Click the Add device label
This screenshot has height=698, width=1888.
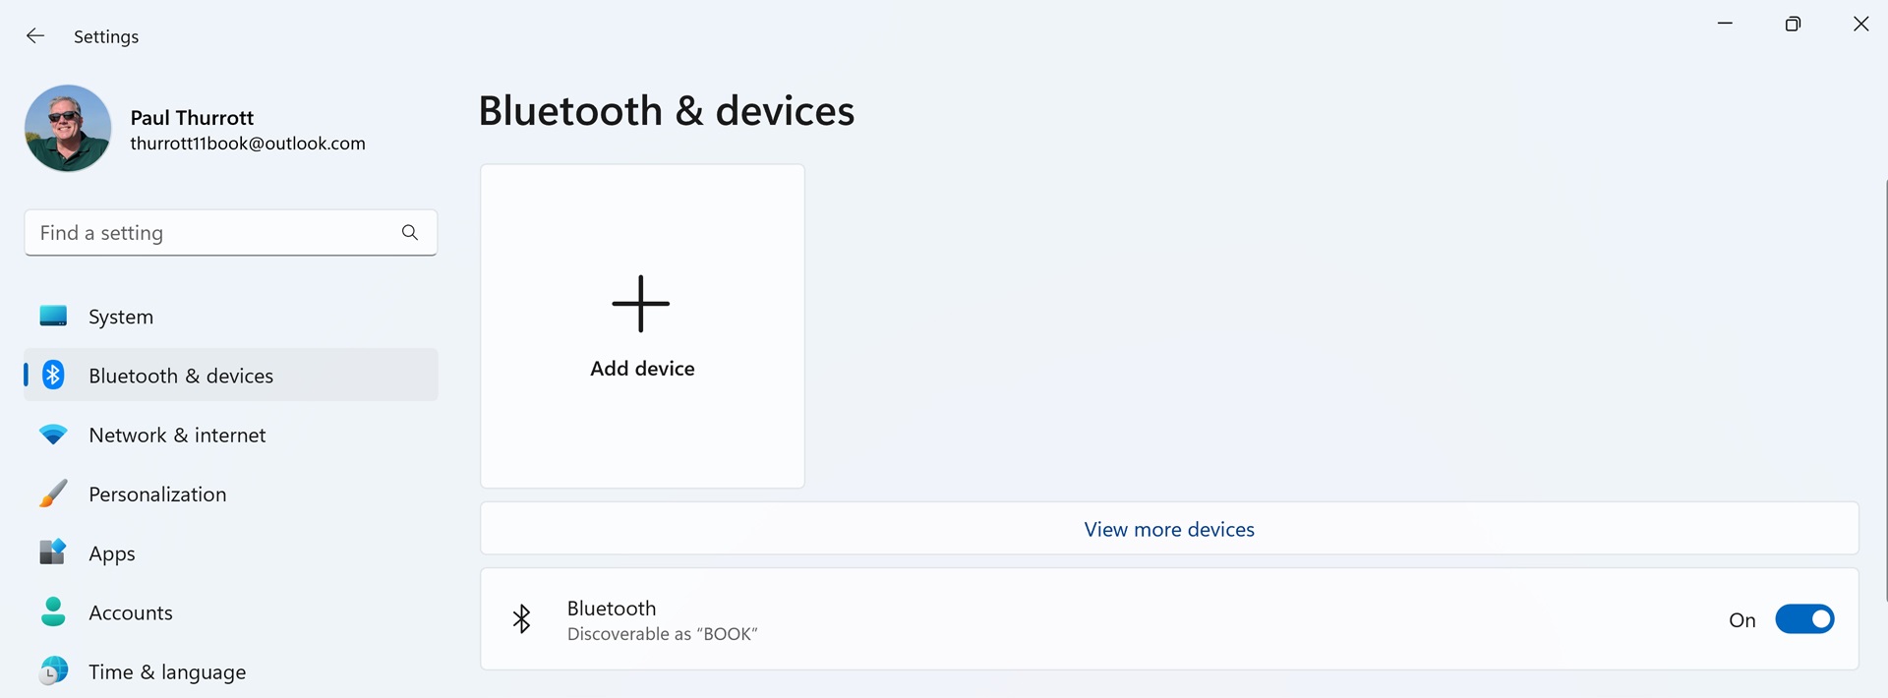[642, 369]
